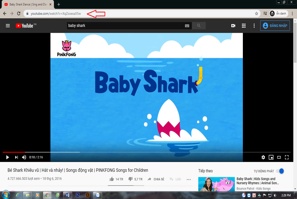Launch Photoshop from the taskbar
Viewport: 297px width, 199px height.
[78, 195]
